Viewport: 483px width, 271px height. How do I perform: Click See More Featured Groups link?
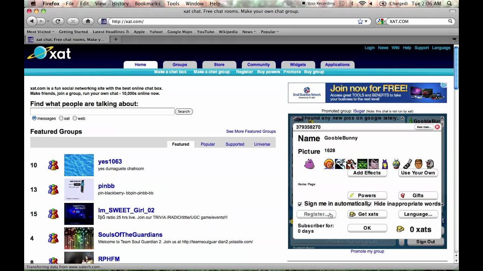point(251,131)
